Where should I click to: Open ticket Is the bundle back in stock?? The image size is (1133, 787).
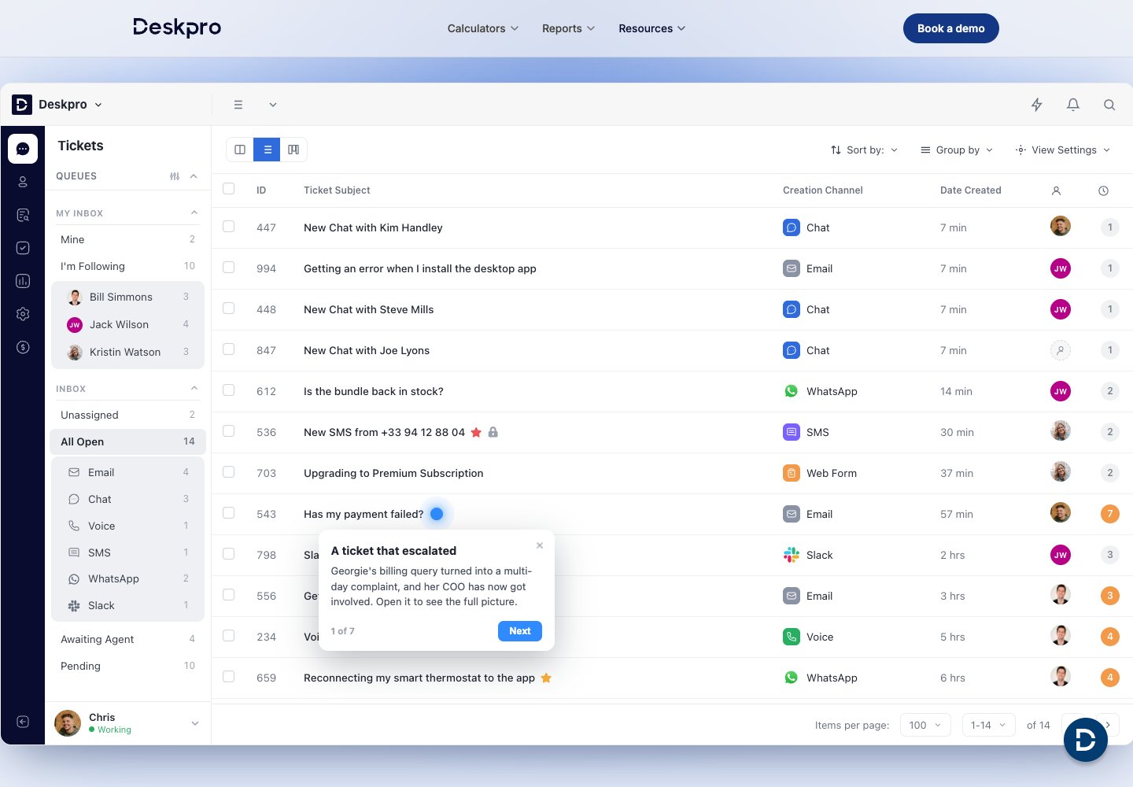tap(374, 391)
